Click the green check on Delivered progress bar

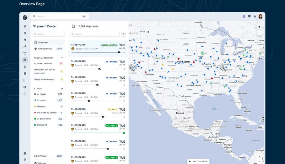point(124,133)
